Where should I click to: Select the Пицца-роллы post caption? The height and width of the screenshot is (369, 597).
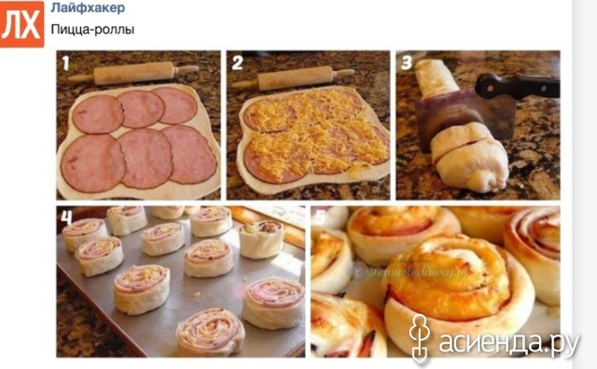[92, 29]
